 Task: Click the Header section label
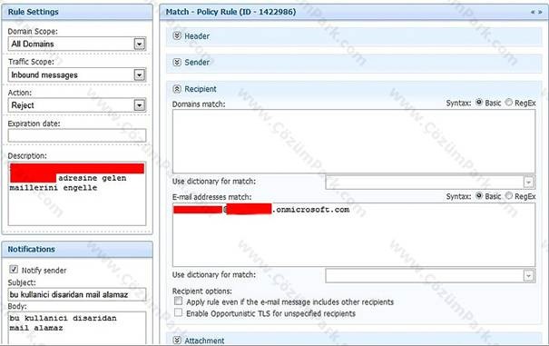pyautogui.click(x=197, y=36)
